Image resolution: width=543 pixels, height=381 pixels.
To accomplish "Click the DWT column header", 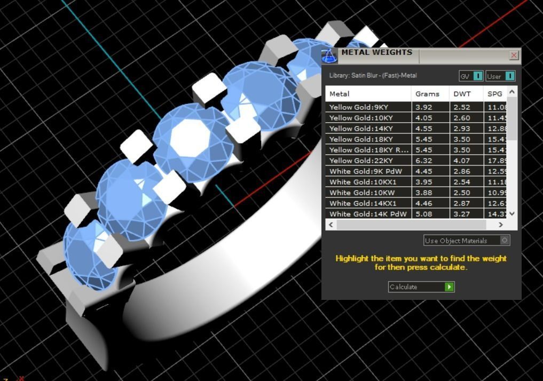I will (x=466, y=94).
